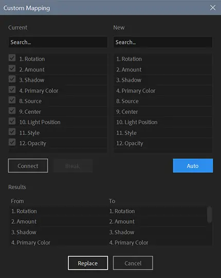Toggle the 4. Primary Color checkbox
The width and height of the screenshot is (221, 278).
[x=12, y=90]
